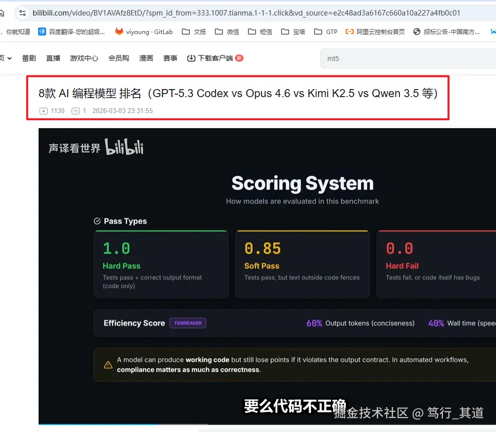This screenshot has height=432, width=496.
Task: Click the home icon at top left
Action: coord(3,14)
